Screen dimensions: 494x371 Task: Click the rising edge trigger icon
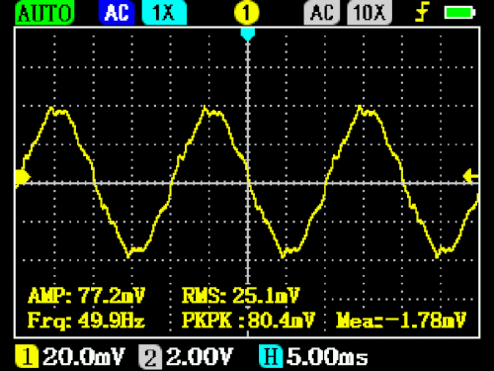click(423, 12)
